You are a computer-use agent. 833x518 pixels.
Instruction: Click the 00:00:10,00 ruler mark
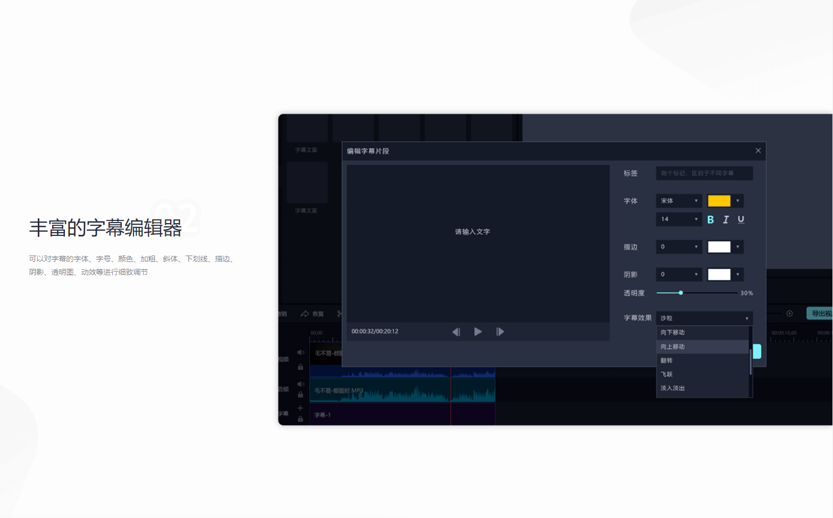[x=784, y=333]
